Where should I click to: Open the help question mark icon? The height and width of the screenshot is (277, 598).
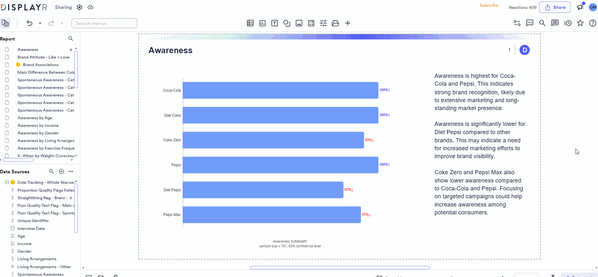point(593,23)
